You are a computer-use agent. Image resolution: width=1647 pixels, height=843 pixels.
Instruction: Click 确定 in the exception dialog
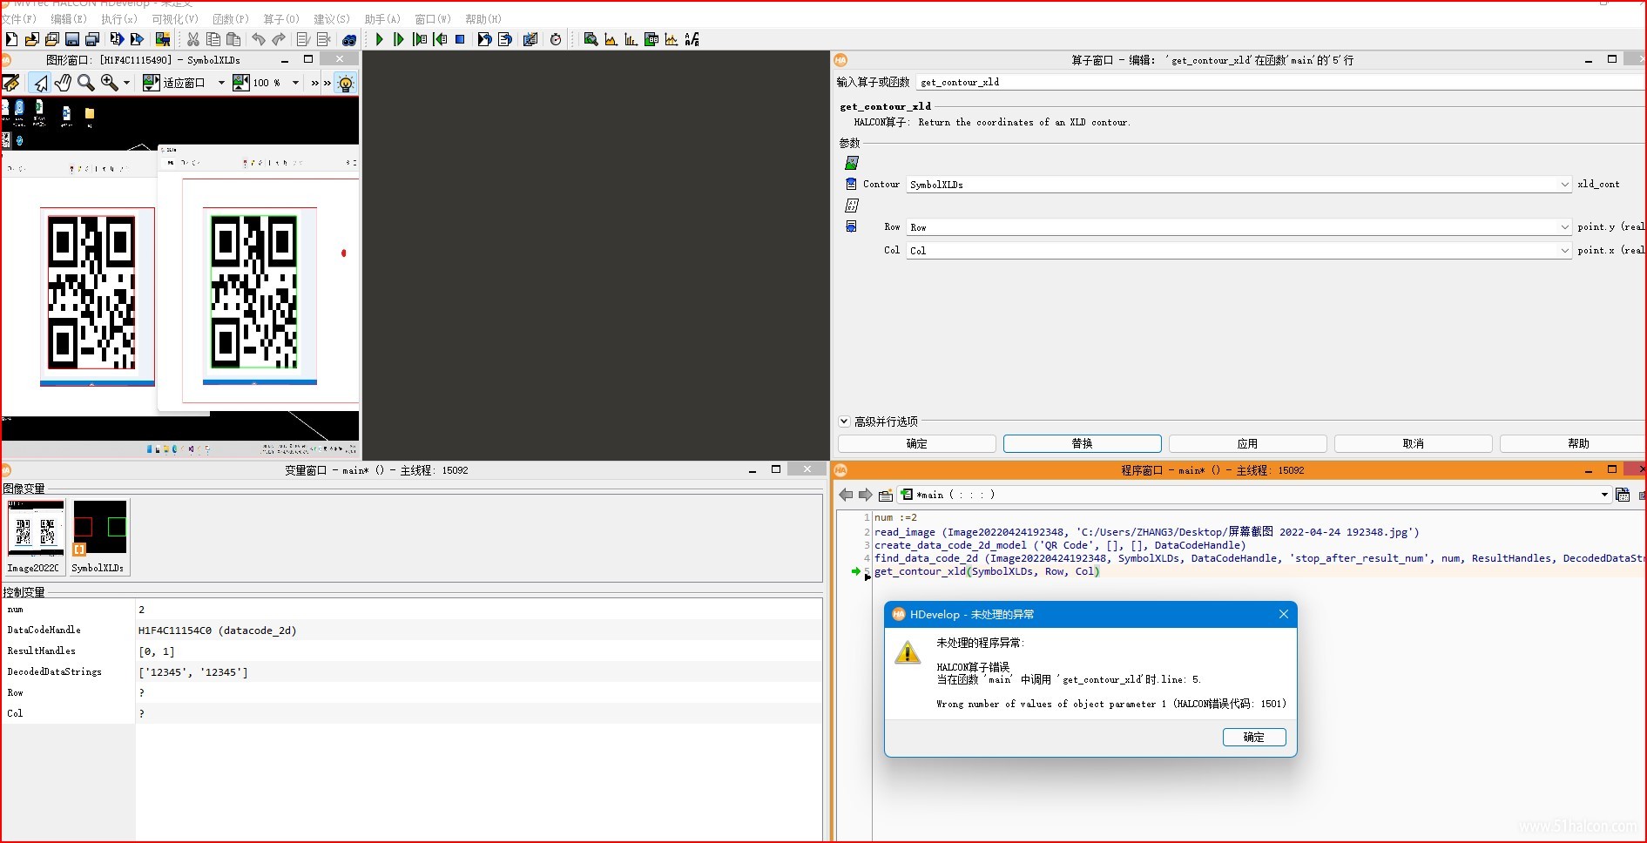click(1254, 737)
